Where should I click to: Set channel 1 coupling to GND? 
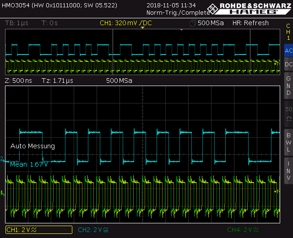click(x=288, y=86)
